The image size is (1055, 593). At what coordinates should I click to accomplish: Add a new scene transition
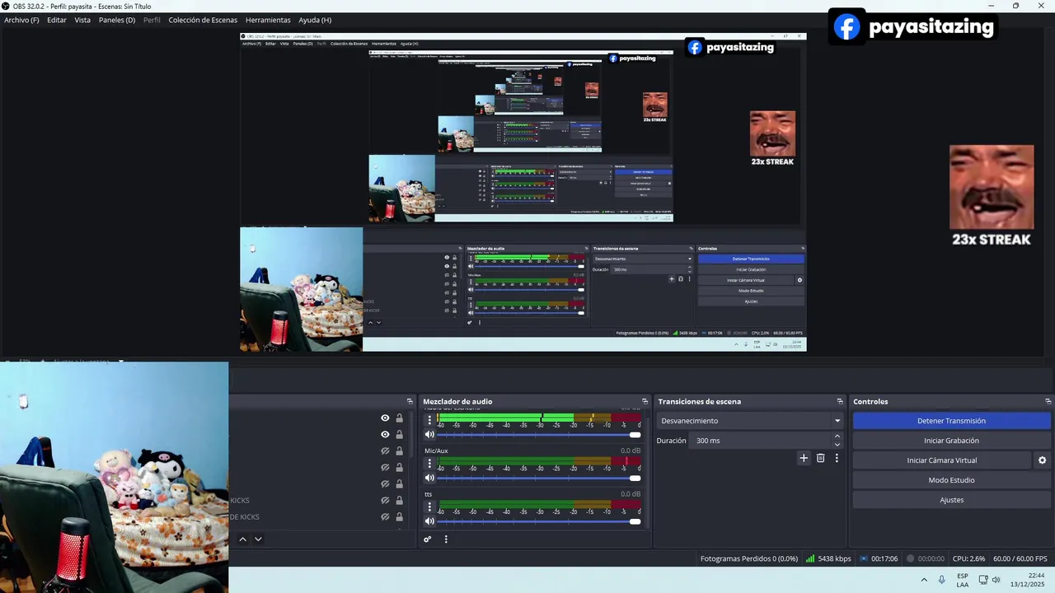pyautogui.click(x=804, y=458)
